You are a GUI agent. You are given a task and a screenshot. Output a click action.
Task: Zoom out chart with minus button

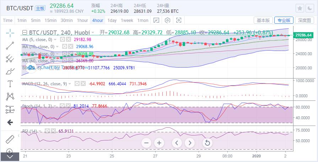(146, 143)
